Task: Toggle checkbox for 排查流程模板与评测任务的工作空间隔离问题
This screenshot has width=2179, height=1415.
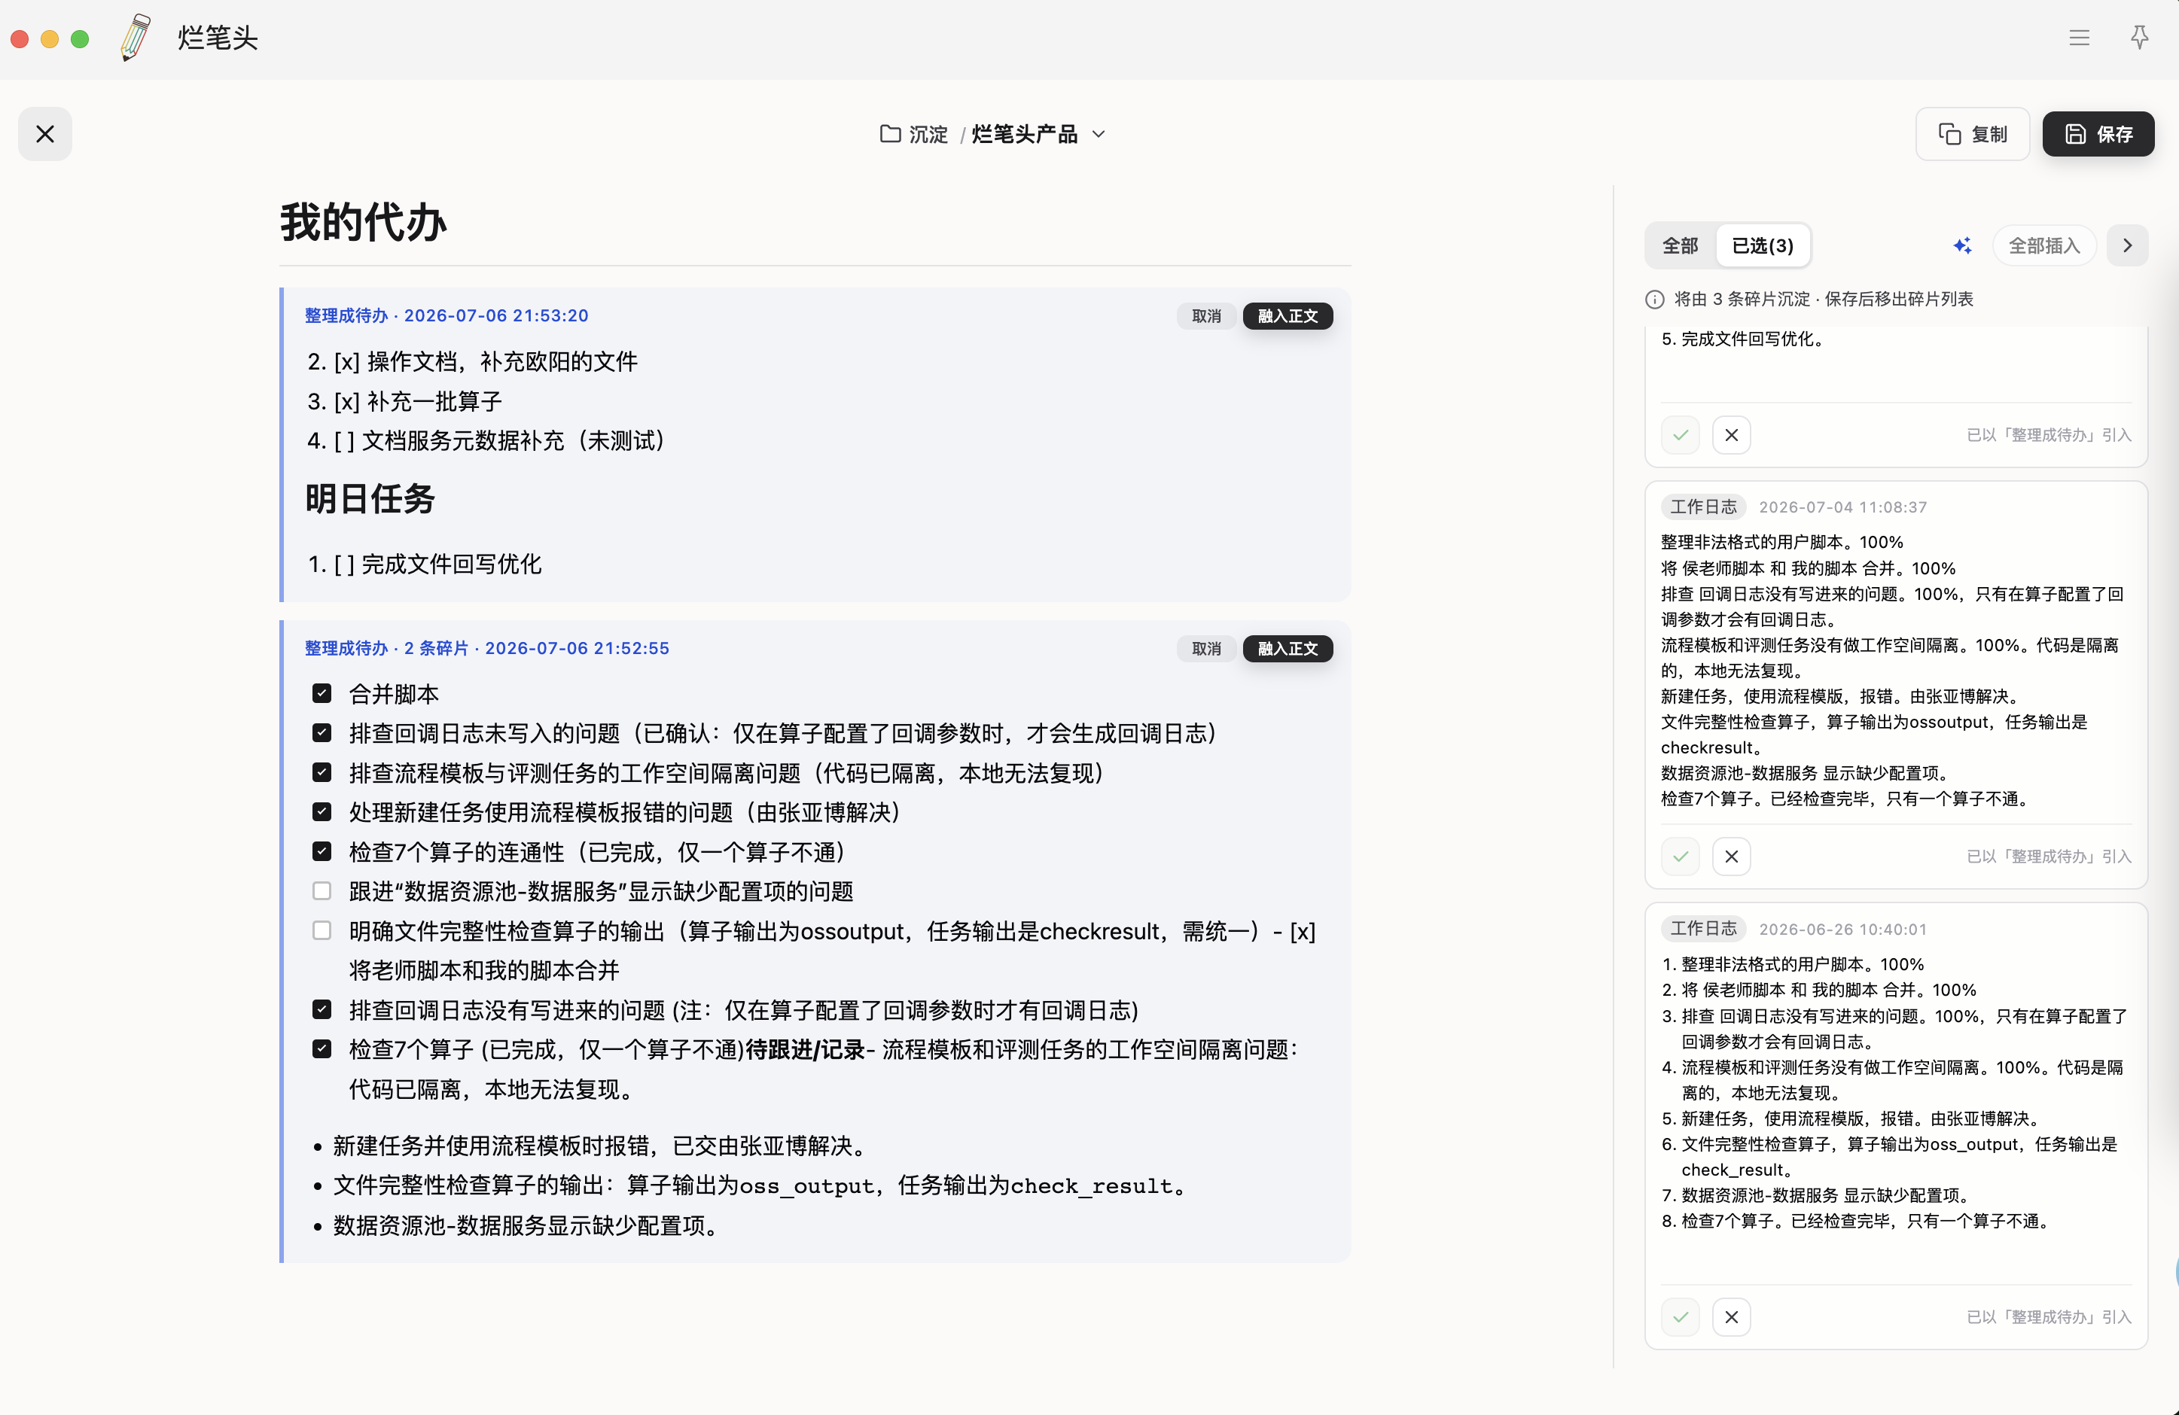Action: (322, 772)
